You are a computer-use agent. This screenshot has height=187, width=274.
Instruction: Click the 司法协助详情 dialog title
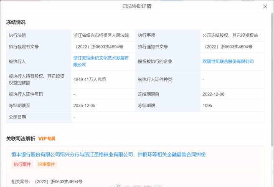(137, 6)
